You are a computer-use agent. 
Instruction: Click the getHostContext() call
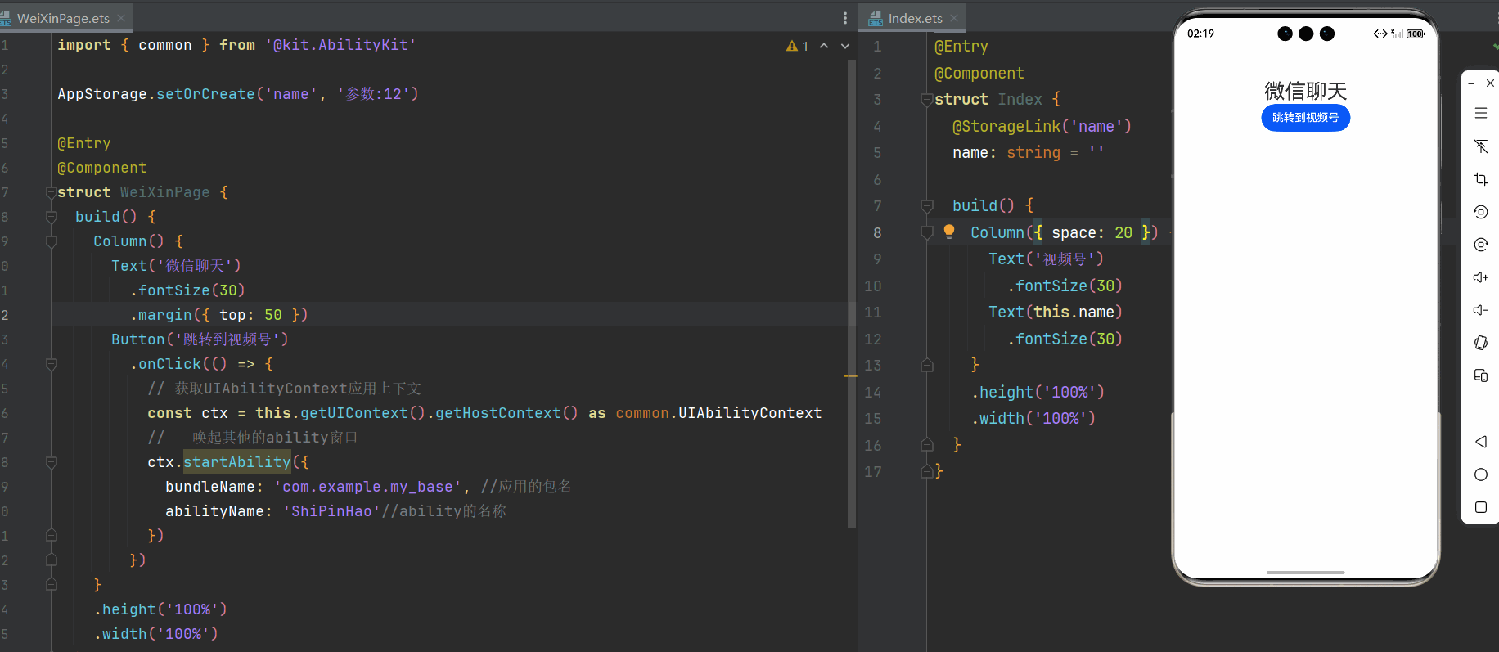506,413
